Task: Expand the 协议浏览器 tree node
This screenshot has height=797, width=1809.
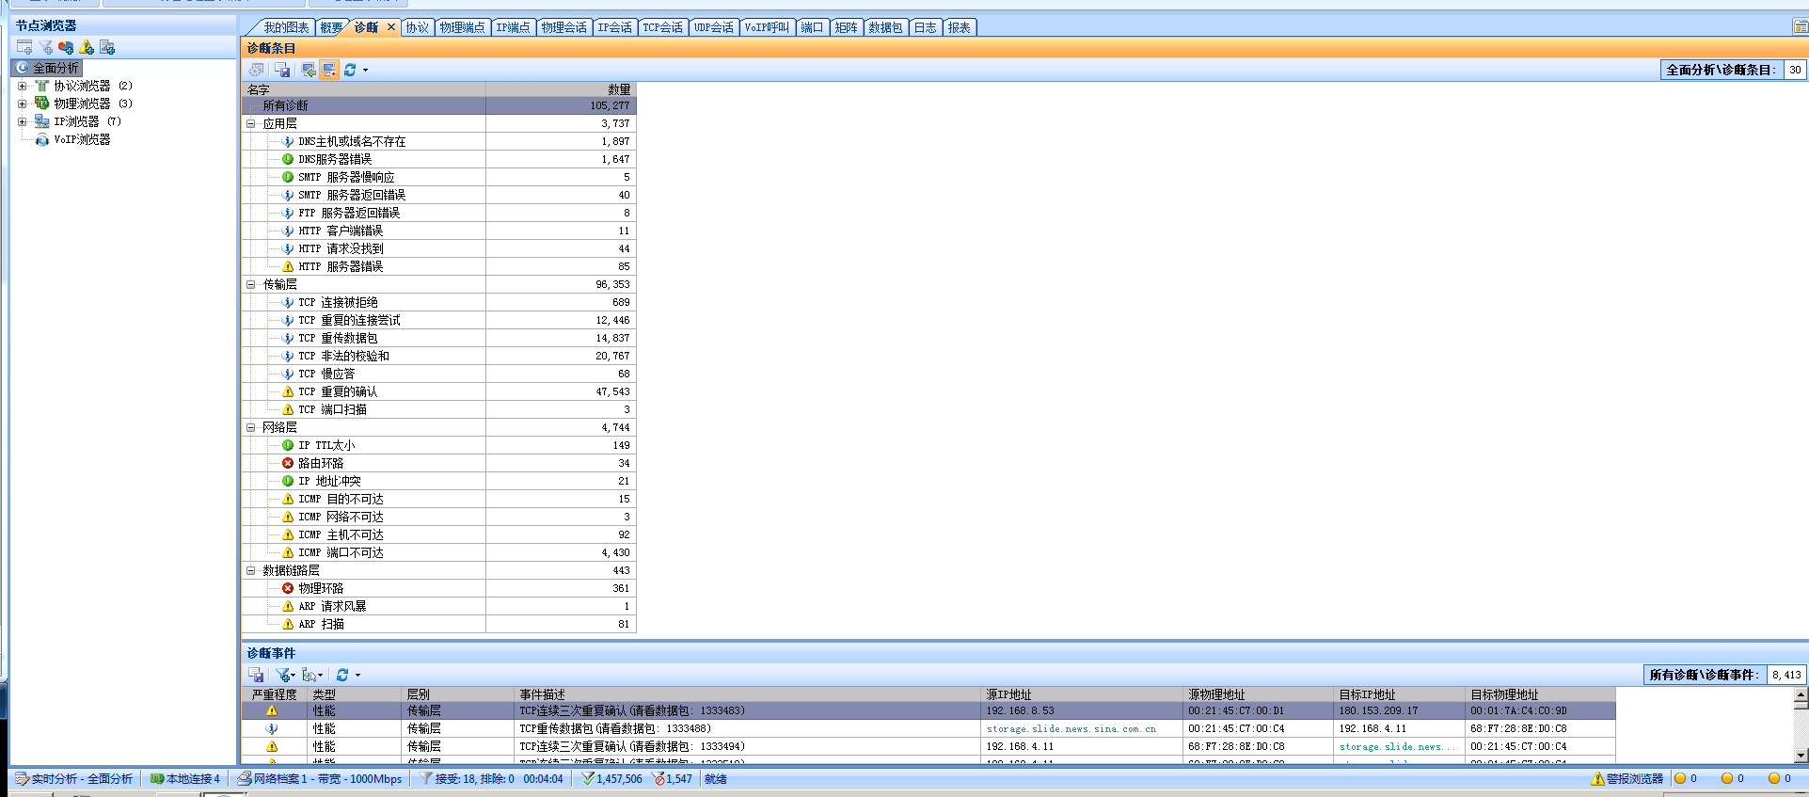Action: pyautogui.click(x=22, y=86)
